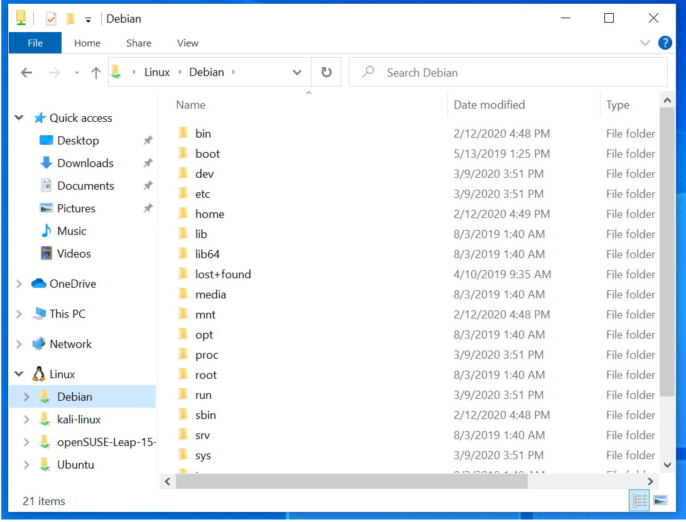686x522 pixels.
Task: Go up one folder level arrow
Action: coord(96,72)
